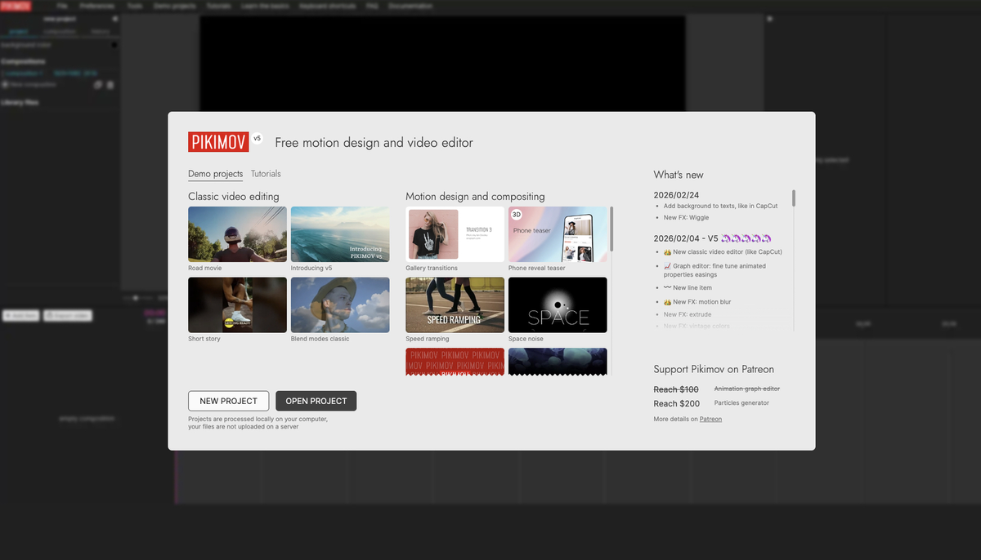Open the File menu

(x=62, y=6)
